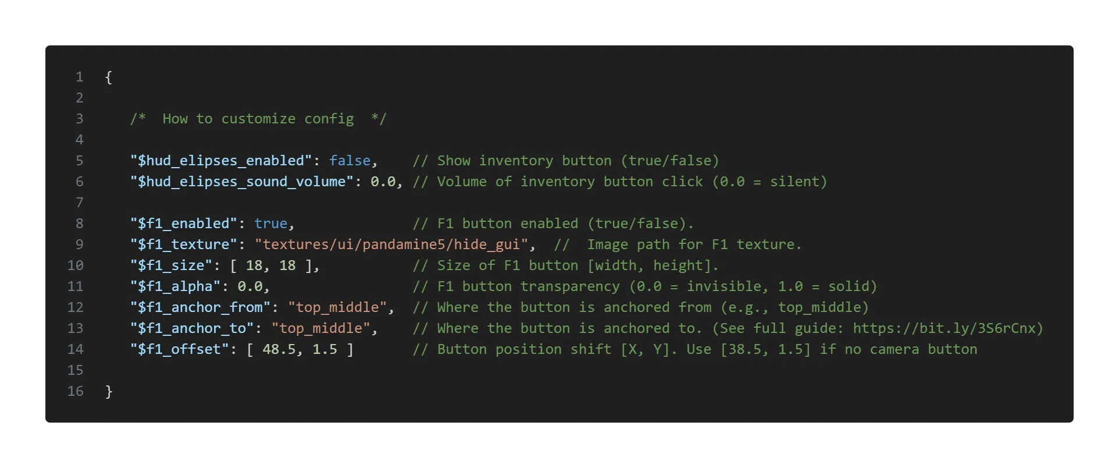1119x468 pixels.
Task: Click the top_middle value of f1_anchor_from
Action: [337, 307]
